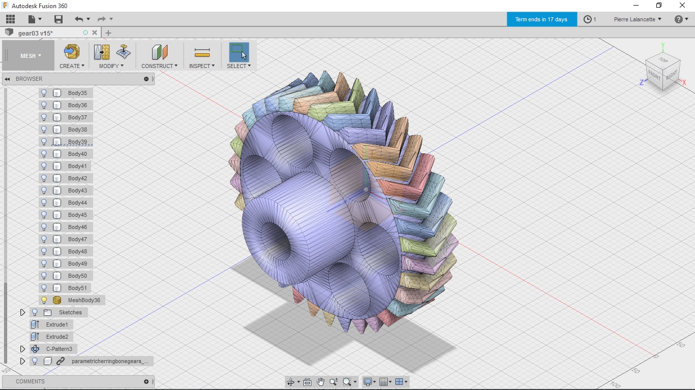Viewport: 695px width, 390px height.
Task: Select Body43 in the browser tree
Action: [x=77, y=190]
